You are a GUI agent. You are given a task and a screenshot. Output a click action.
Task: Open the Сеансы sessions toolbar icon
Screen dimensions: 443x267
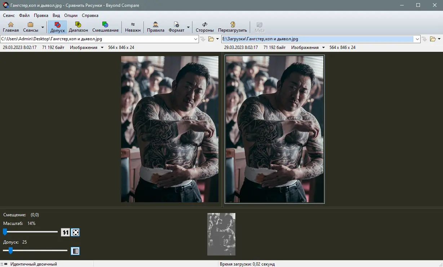(31, 27)
